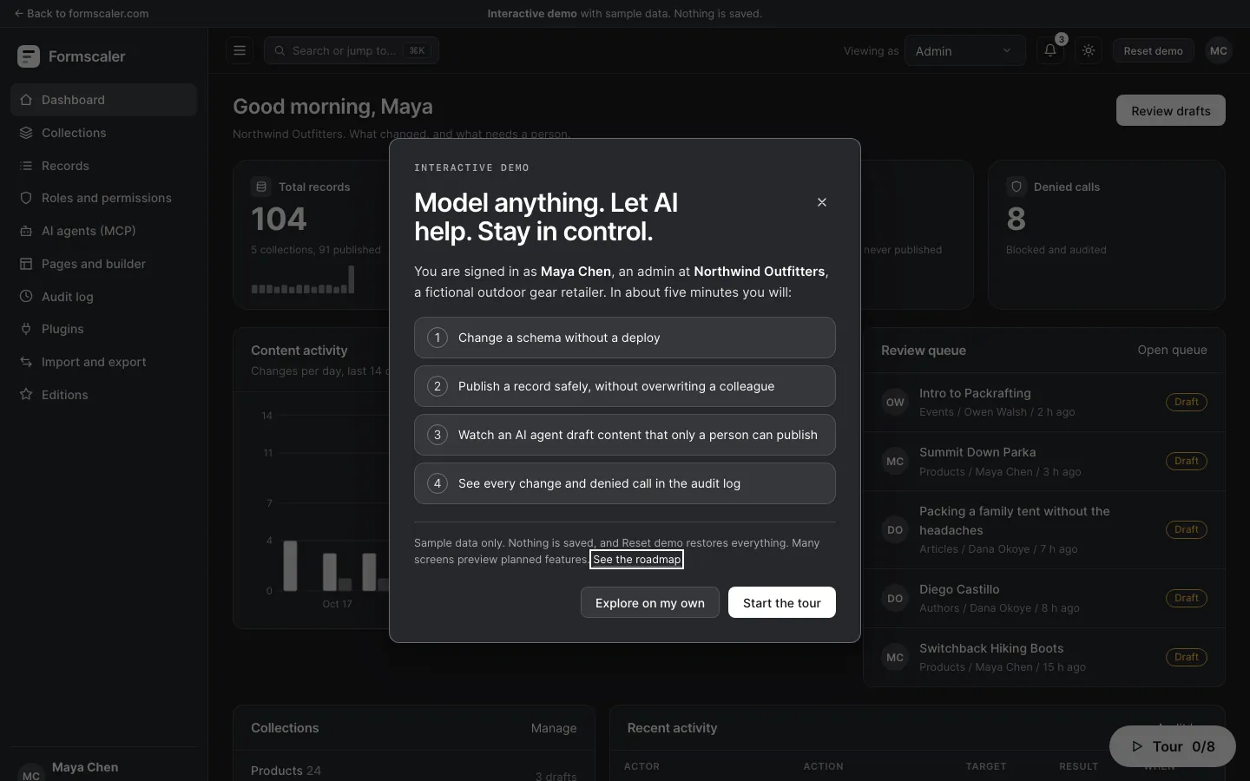1250x781 pixels.
Task: Open Products 24 collection row
Action: coord(414,771)
